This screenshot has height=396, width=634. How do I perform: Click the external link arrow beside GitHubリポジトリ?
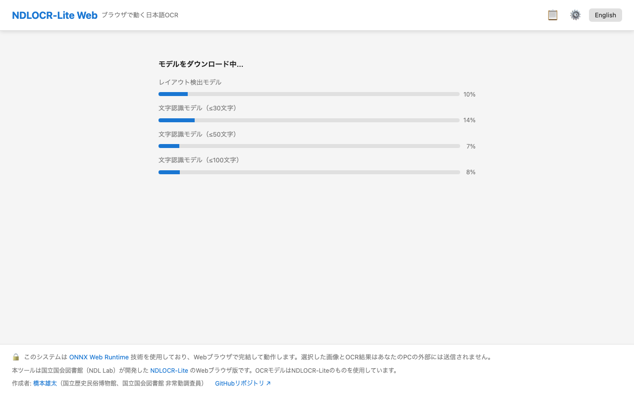[269, 383]
